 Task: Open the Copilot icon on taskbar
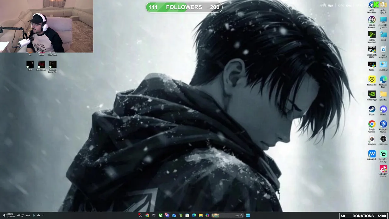tap(207, 215)
